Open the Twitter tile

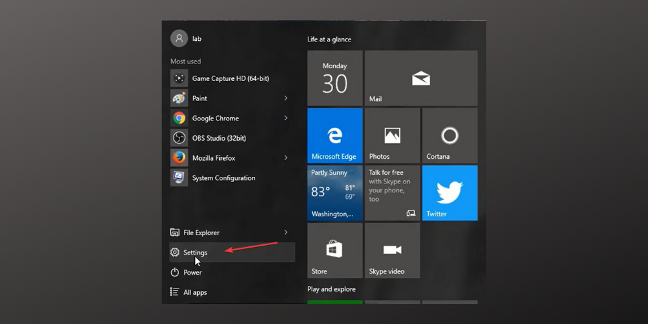[x=450, y=193]
